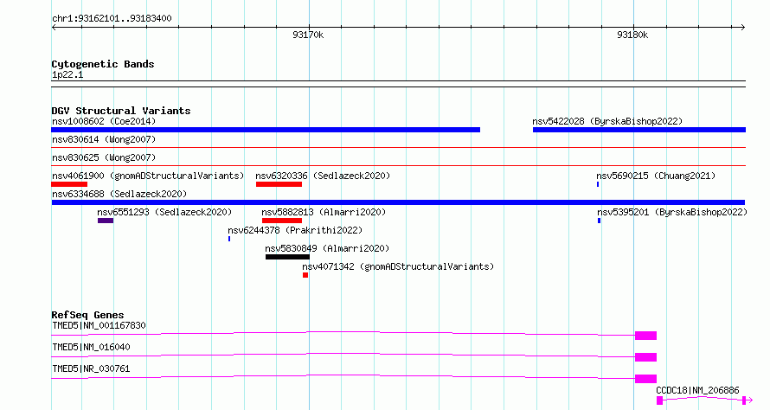Open nsv5690215 (Chuang2021) label
The height and width of the screenshot is (410, 770).
click(656, 176)
